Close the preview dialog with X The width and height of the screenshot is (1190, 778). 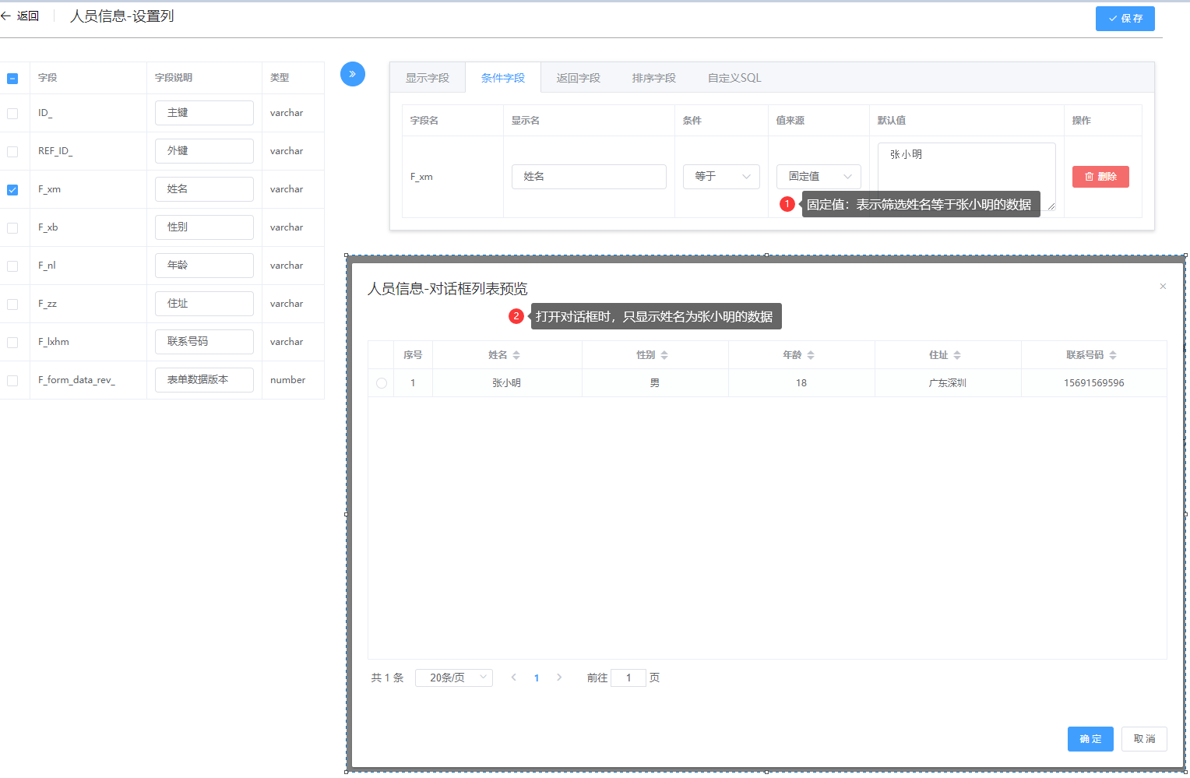pyautogui.click(x=1163, y=287)
